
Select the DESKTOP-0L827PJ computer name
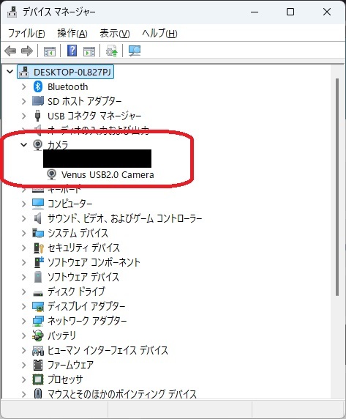click(x=72, y=72)
